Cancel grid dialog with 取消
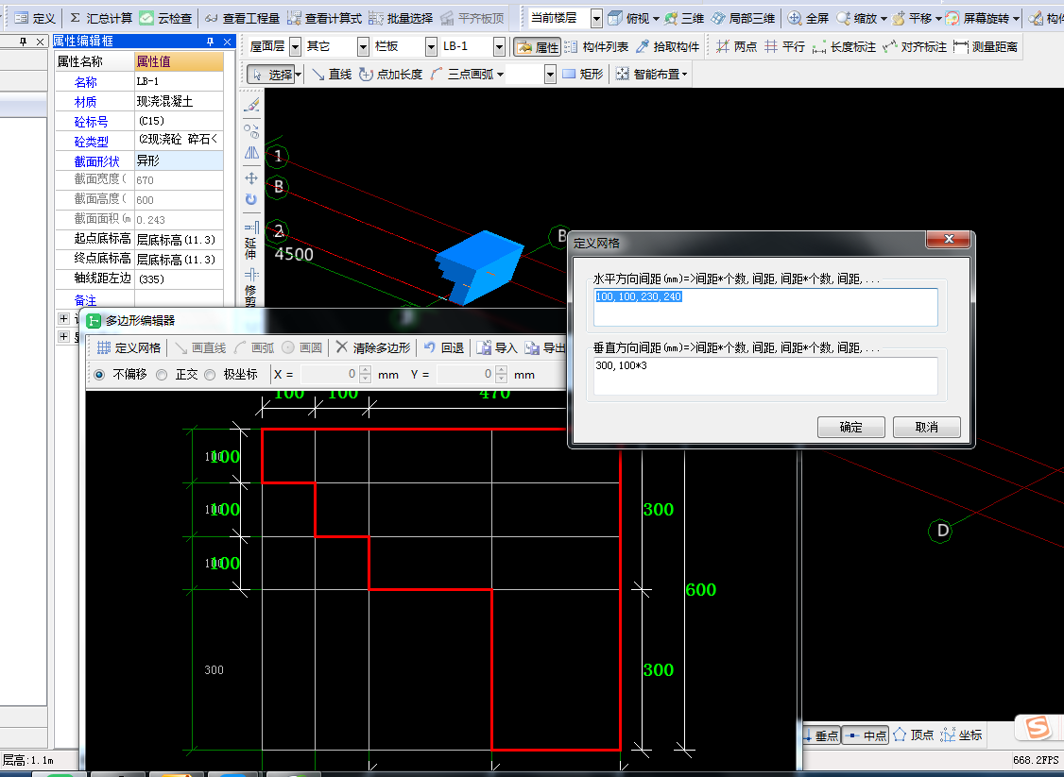1064x777 pixels. (926, 427)
